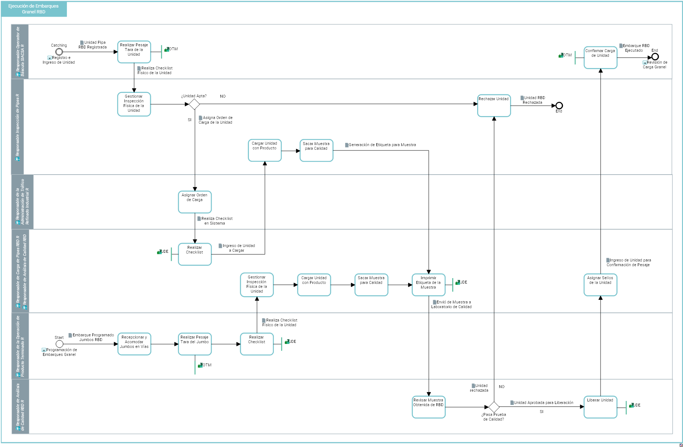The width and height of the screenshot is (683, 447).
Task: Click the Registro e Ingreso de Unidad link icon
Action: [x=50, y=58]
